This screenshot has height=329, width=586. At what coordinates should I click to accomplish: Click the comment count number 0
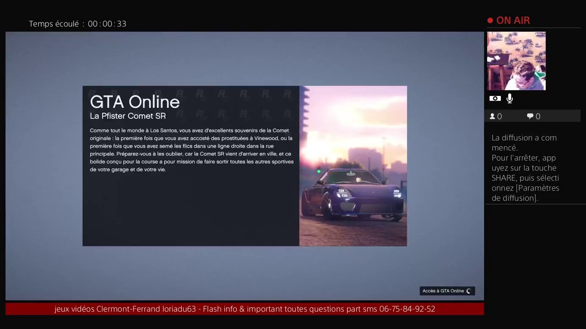tap(538, 117)
